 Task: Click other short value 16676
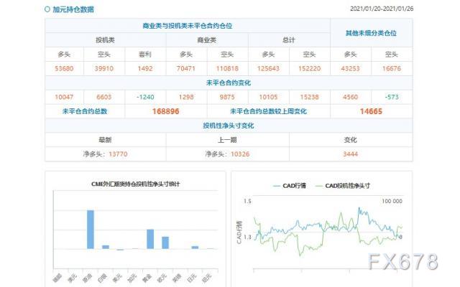tap(392, 69)
